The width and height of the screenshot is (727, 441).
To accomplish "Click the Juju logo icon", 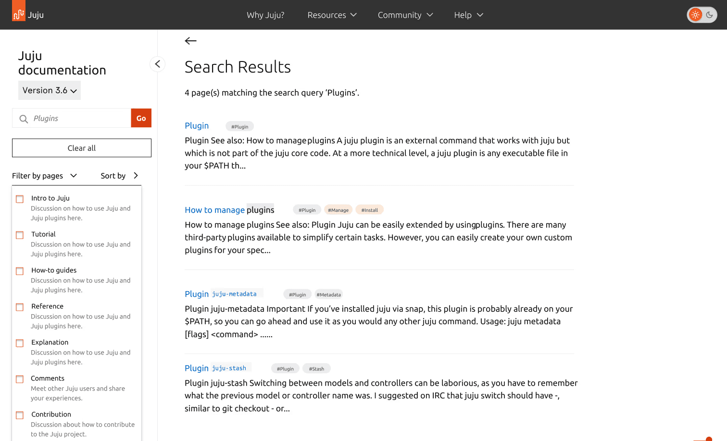I will click(x=19, y=11).
